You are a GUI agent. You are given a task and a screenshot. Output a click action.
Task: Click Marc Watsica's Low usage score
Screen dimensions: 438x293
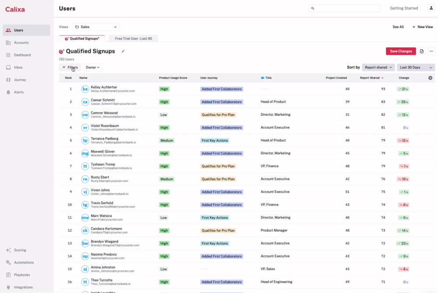point(164,218)
